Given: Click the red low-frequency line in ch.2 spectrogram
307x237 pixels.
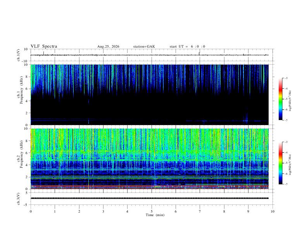Looking at the screenshot, I should [150, 189].
